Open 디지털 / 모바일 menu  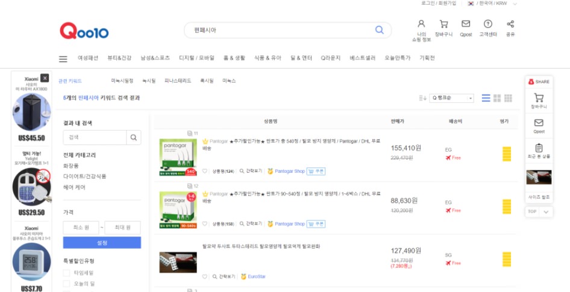196,58
